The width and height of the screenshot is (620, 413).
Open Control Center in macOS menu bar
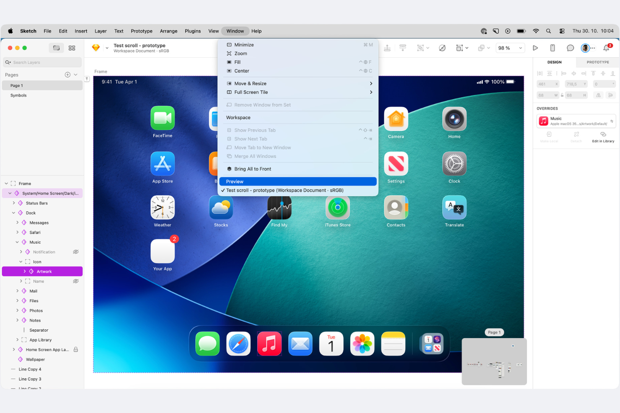pos(562,31)
